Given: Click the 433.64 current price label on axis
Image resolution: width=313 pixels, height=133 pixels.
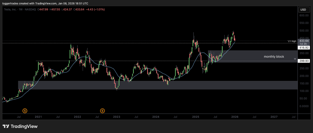Looking at the screenshot, I should [304, 41].
